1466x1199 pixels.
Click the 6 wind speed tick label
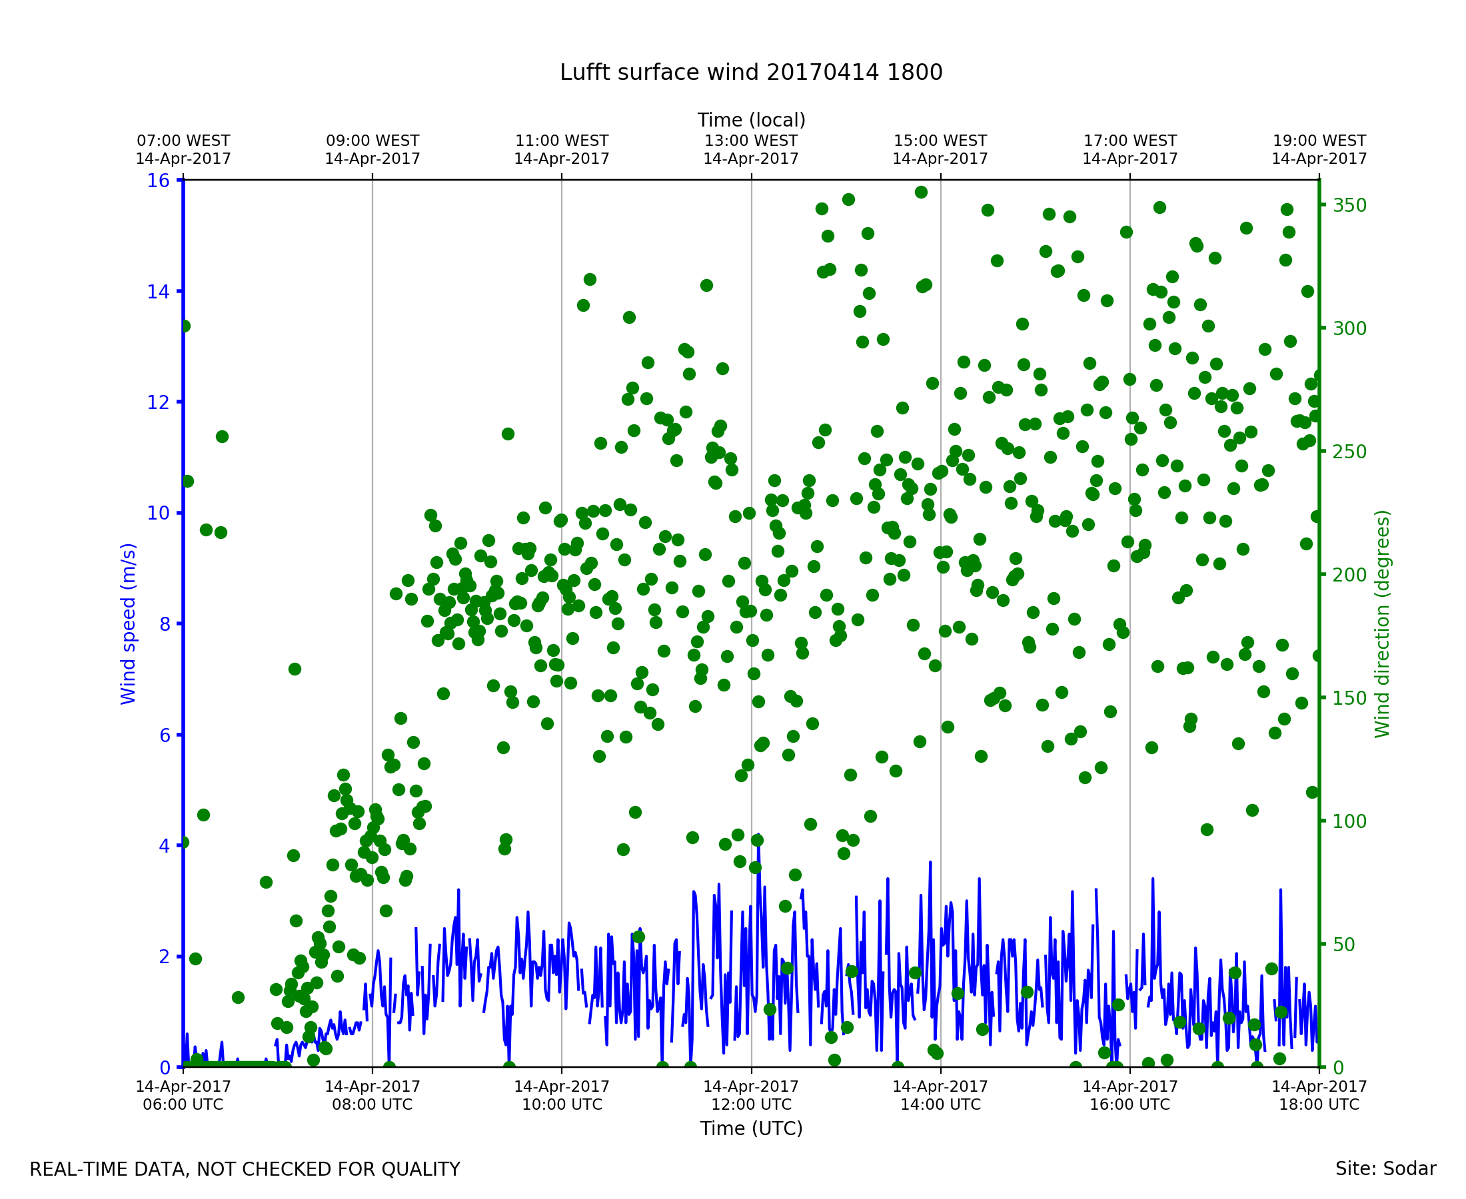[165, 735]
